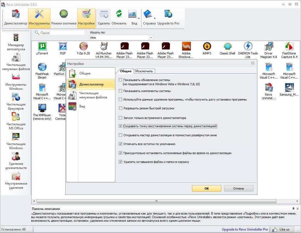Select Общие in settings category list
The width and height of the screenshot is (301, 233).
pyautogui.click(x=91, y=73)
